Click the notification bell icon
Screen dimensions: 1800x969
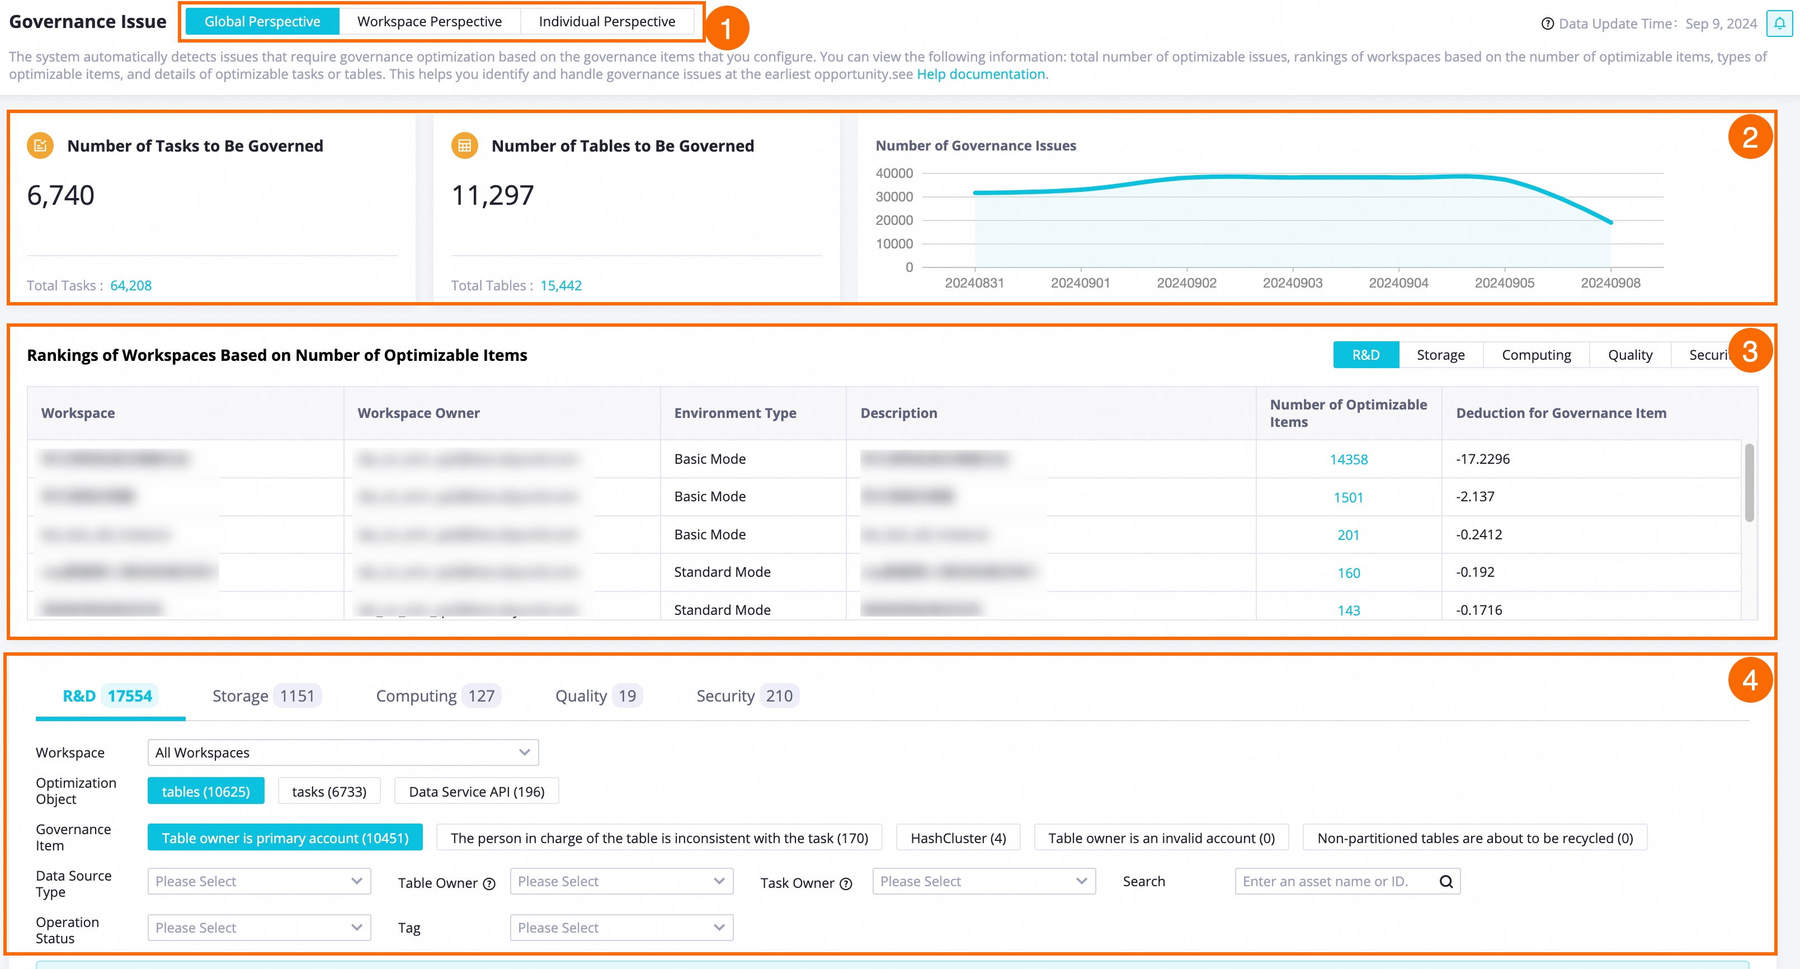(1779, 23)
